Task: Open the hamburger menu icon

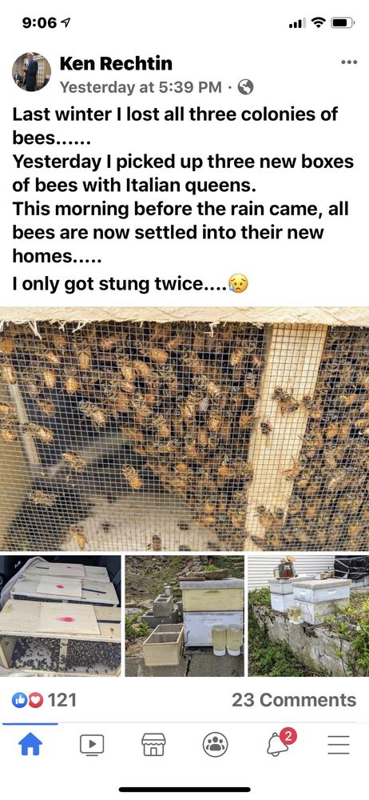Action: tap(339, 745)
